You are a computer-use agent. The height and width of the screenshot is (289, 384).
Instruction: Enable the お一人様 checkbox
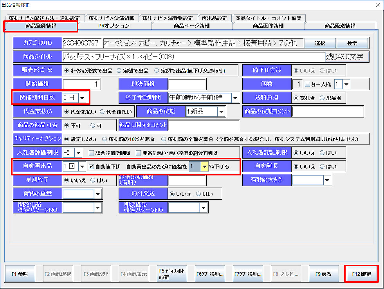307,85
